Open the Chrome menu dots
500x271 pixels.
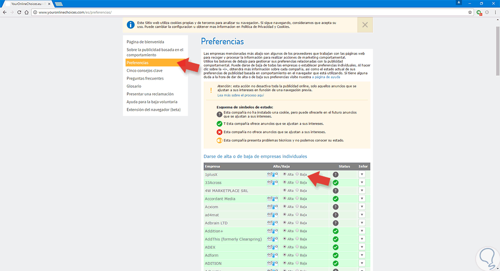(x=495, y=12)
